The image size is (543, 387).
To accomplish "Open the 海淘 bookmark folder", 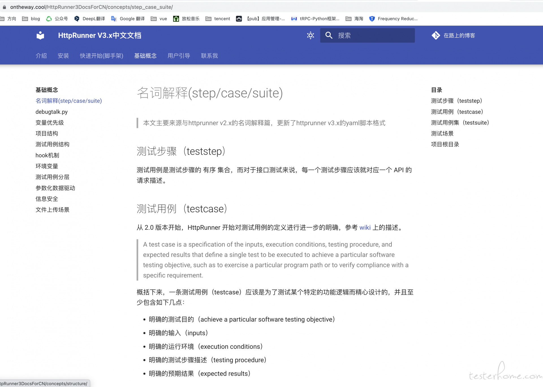I will [x=354, y=19].
